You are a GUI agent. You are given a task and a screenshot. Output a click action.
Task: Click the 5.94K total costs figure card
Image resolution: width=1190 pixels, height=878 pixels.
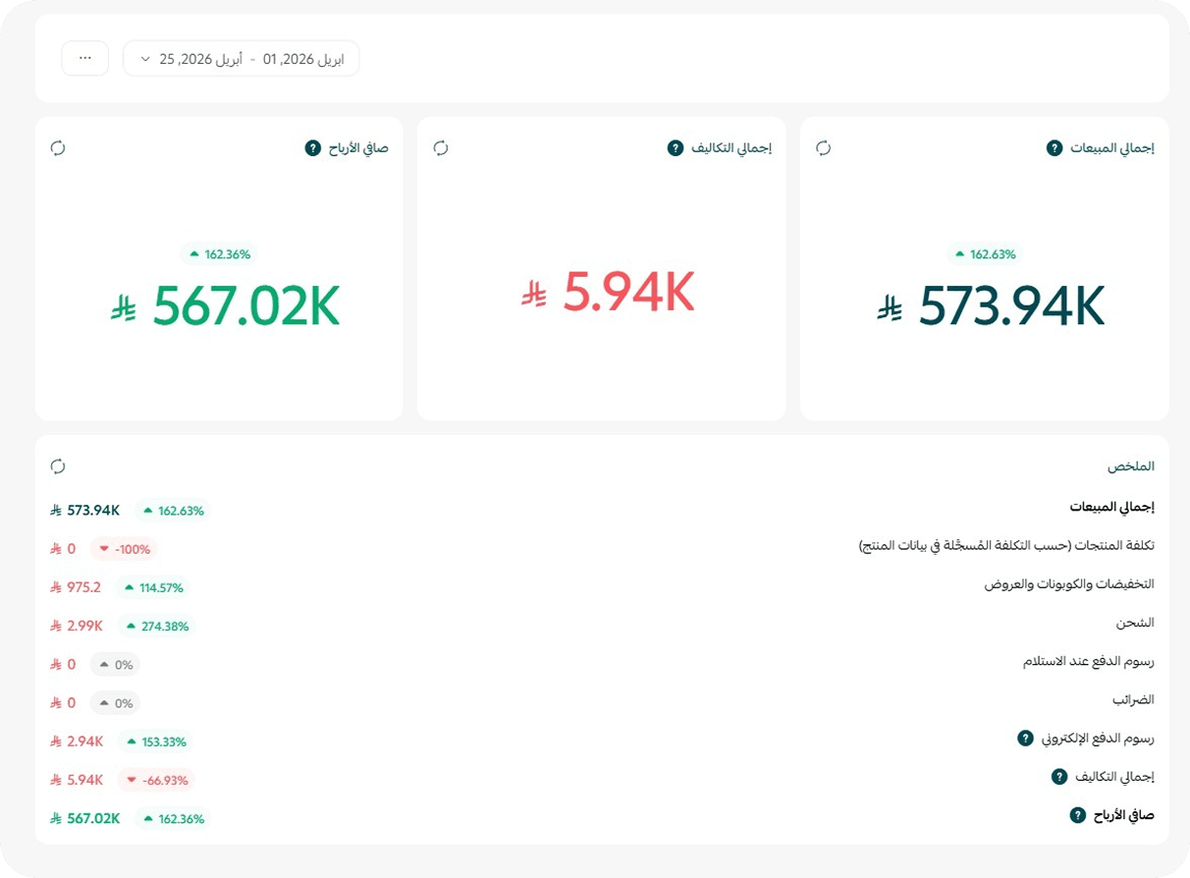coord(608,292)
